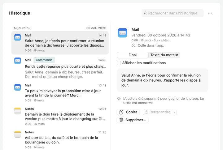
Task: Click the transcribed text box in detail pane
Action: click(x=162, y=80)
